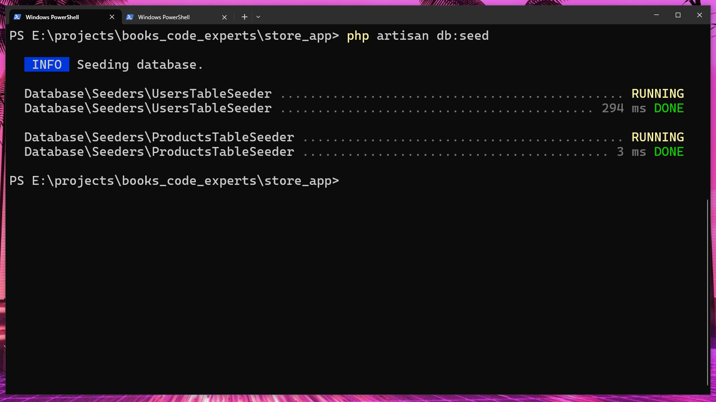Close the whole terminal window
This screenshot has height=402, width=716.
click(700, 15)
